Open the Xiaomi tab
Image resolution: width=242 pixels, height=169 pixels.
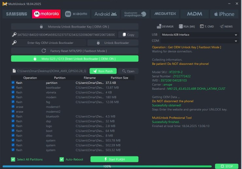[x=76, y=14]
